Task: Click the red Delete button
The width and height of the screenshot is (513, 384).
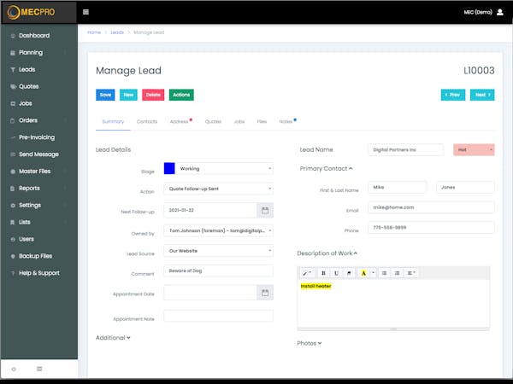Action: point(153,95)
